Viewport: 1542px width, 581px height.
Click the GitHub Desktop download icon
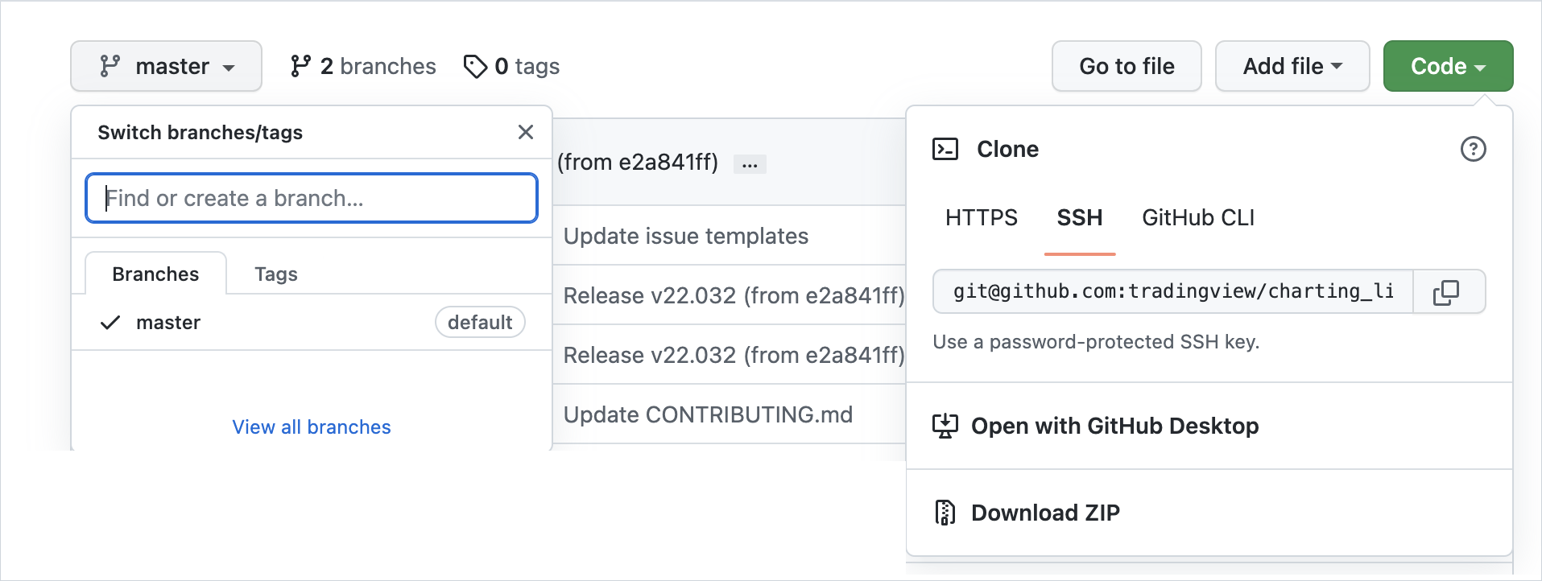[945, 426]
